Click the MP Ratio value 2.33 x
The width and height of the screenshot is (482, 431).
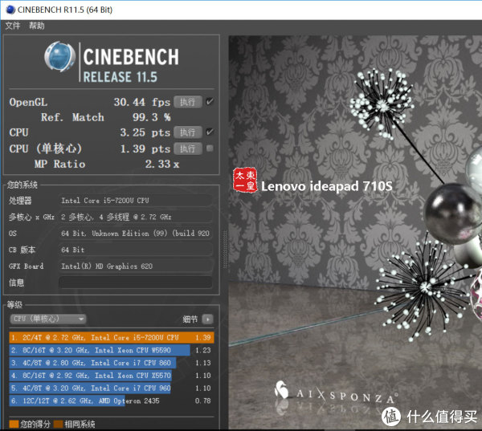(x=162, y=164)
